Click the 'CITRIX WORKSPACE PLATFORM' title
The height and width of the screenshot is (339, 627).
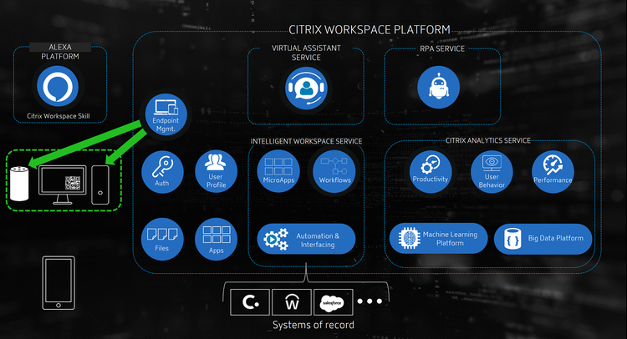(x=370, y=30)
